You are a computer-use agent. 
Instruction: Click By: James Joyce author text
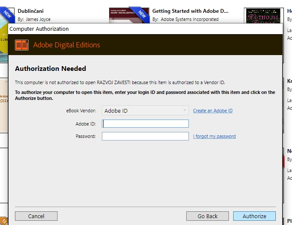(x=34, y=19)
